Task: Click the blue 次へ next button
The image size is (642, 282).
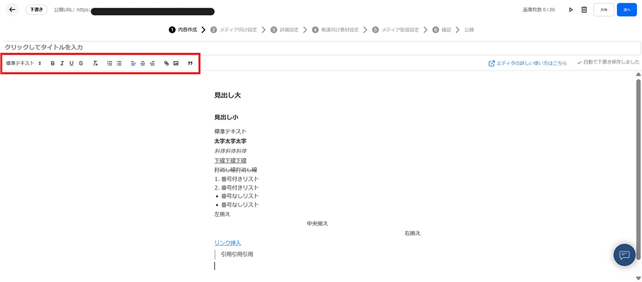Action: click(x=627, y=10)
